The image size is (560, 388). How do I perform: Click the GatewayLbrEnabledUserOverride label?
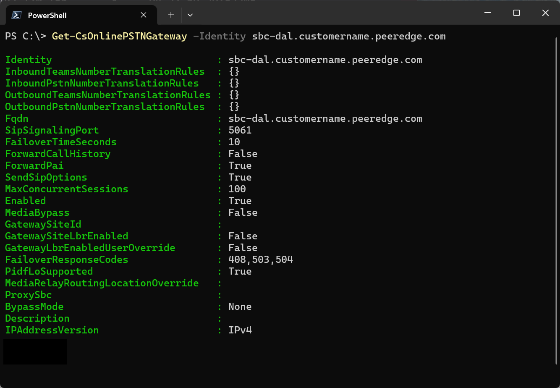[x=90, y=248]
